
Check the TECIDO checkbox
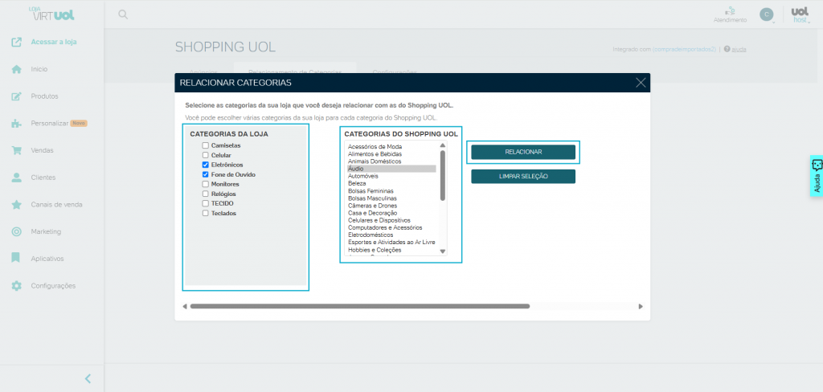[206, 203]
